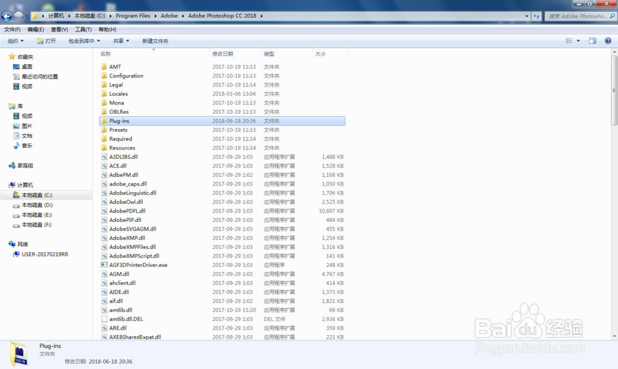The image size is (618, 369).
Task: Click the A3DLIBS.dll file icon
Action: pos(104,157)
